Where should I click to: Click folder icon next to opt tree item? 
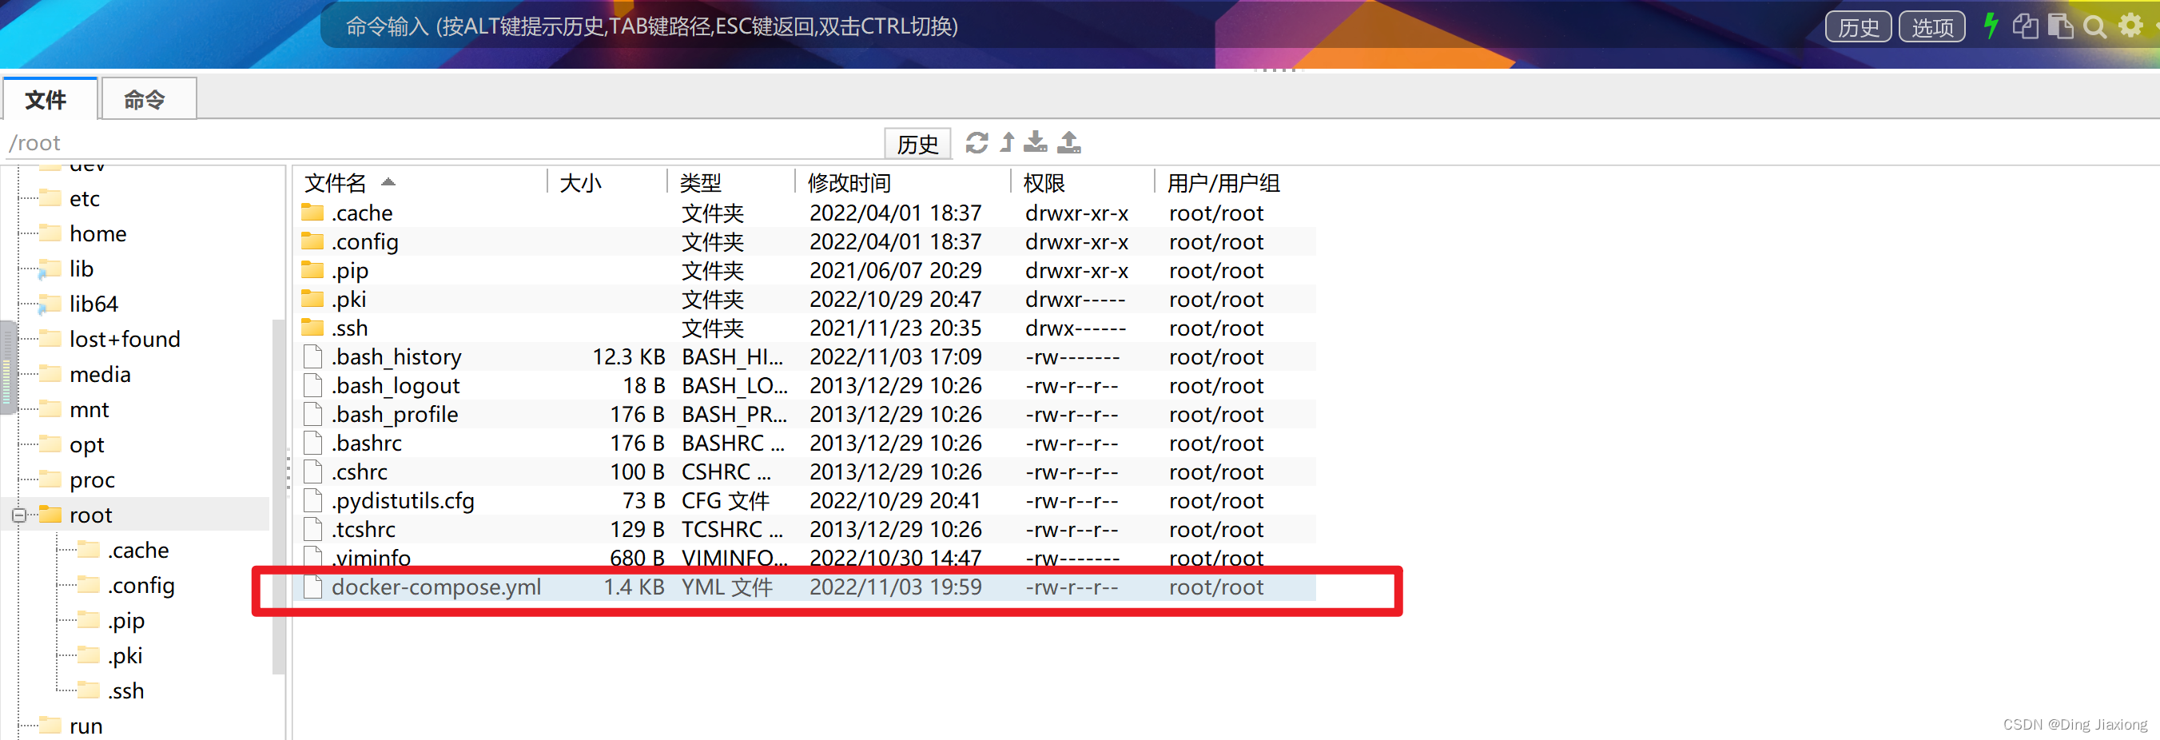(x=50, y=444)
